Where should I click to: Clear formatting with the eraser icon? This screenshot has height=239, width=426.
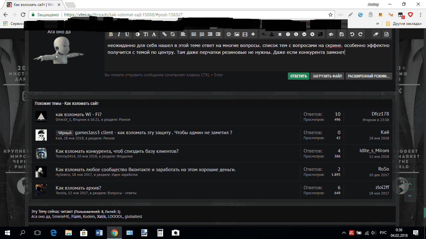pyautogui.click(x=375, y=34)
